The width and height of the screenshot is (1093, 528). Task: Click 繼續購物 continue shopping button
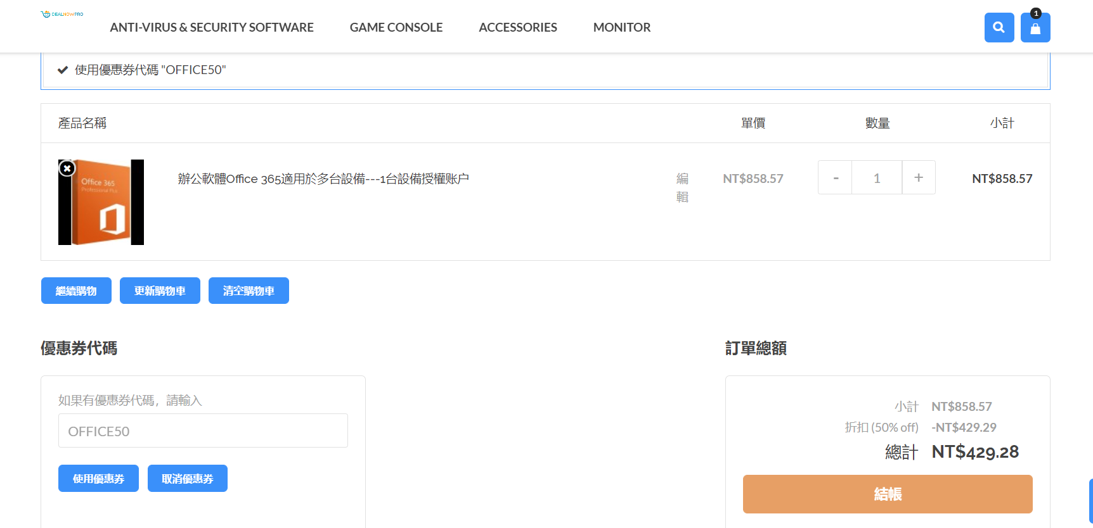click(x=76, y=291)
